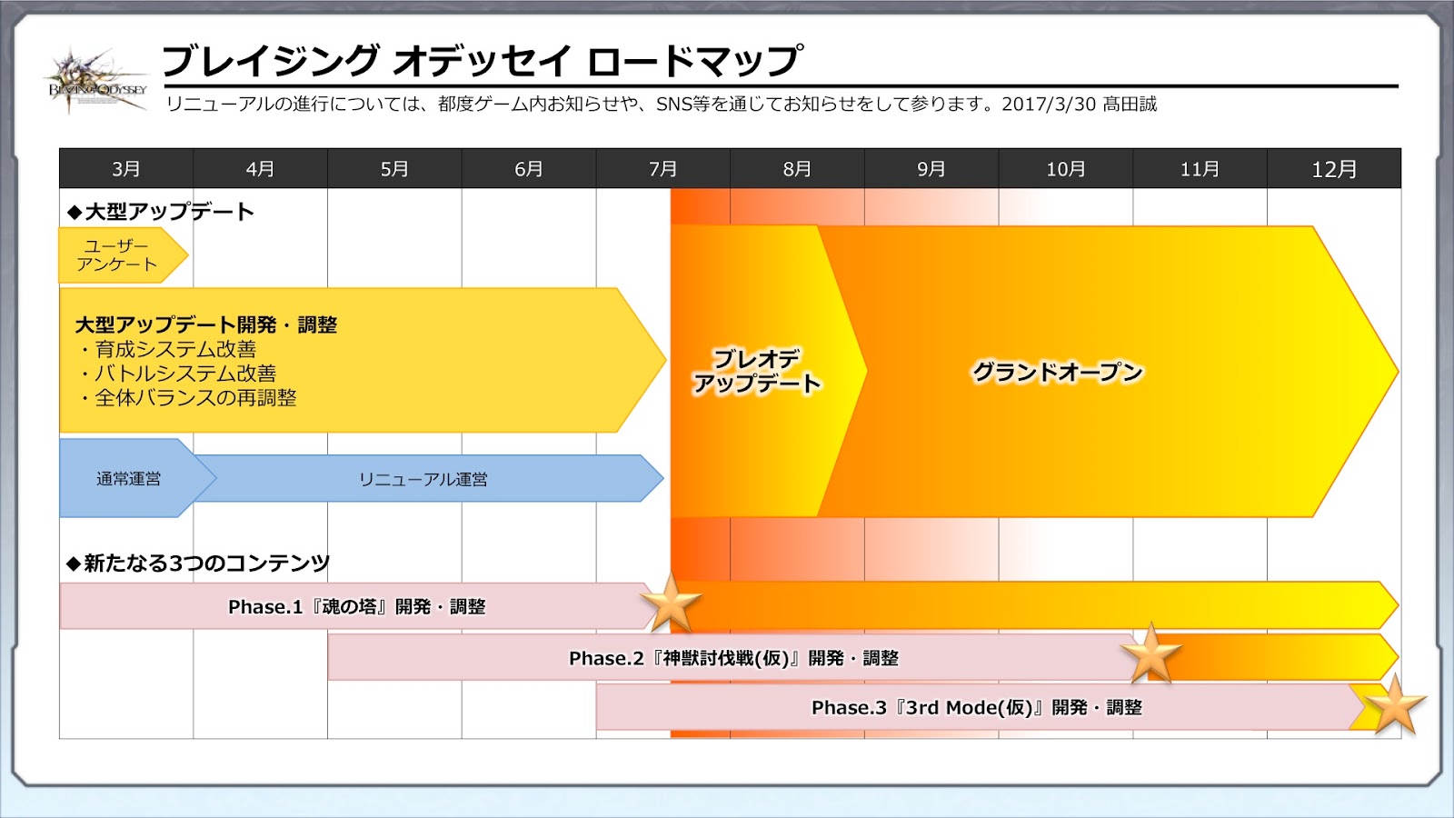Click the ◆新たなる3つのコンテンツ heading

(198, 564)
